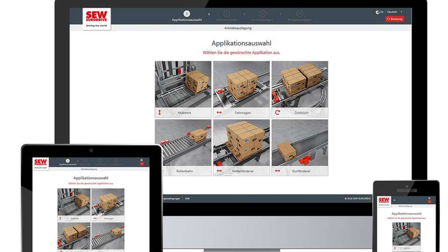Select the Applikationsauswahl step circle on the tablet
This screenshot has height=252, width=448.
tap(68, 161)
